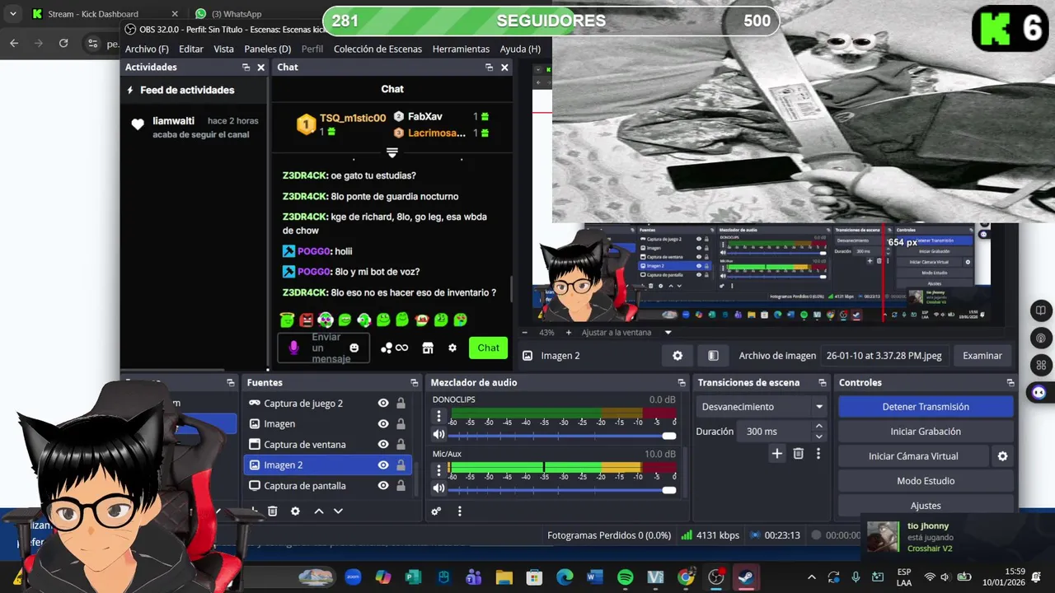
Task: Remove transition with trash icon in Transiciones
Action: (x=798, y=454)
